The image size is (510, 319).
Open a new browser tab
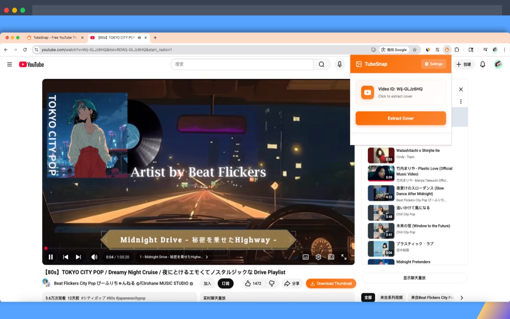click(155, 37)
